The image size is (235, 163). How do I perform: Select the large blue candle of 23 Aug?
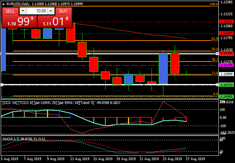point(163,69)
